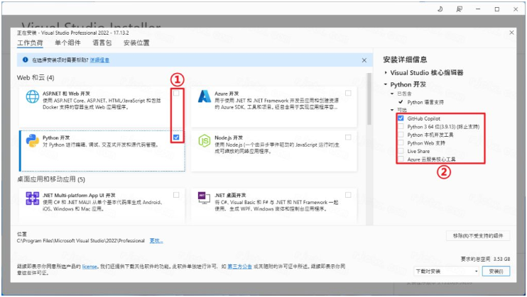Select the Python 语言支持 included item

tap(425, 102)
